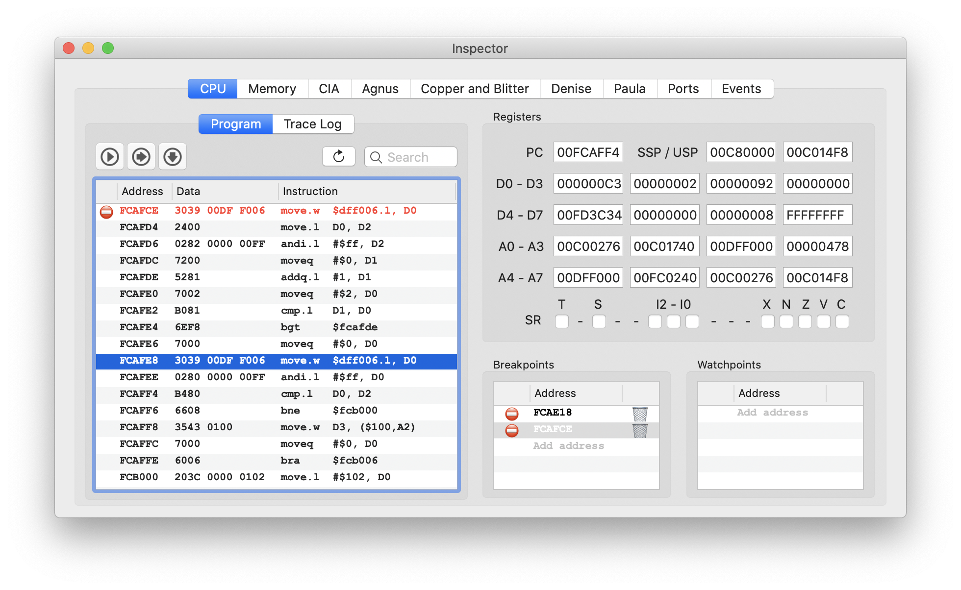The height and width of the screenshot is (590, 961).
Task: Toggle the I0 interrupt mask checkbox
Action: coord(692,321)
